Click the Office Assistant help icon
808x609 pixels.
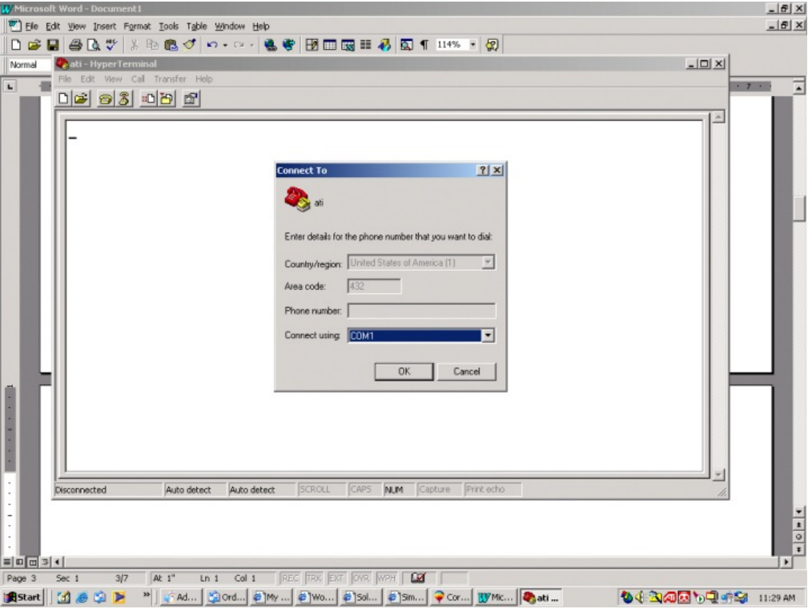492,45
